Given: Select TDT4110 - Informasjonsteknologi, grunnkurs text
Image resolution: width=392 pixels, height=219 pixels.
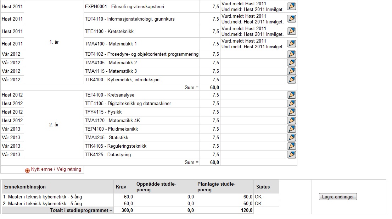Looking at the screenshot, I should 130,19.
